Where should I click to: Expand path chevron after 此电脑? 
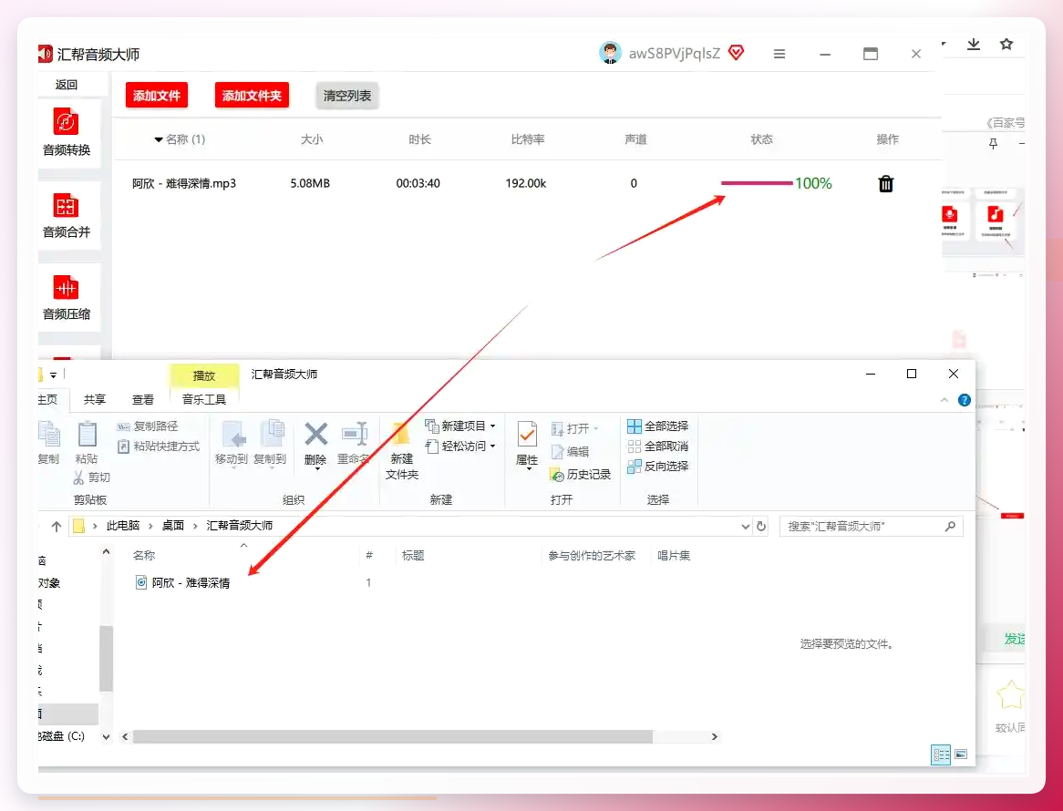[151, 527]
